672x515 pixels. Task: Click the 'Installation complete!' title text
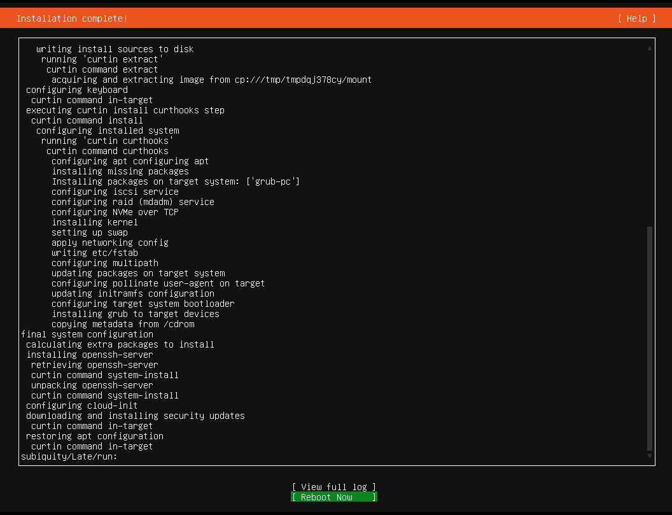pyautogui.click(x=72, y=18)
